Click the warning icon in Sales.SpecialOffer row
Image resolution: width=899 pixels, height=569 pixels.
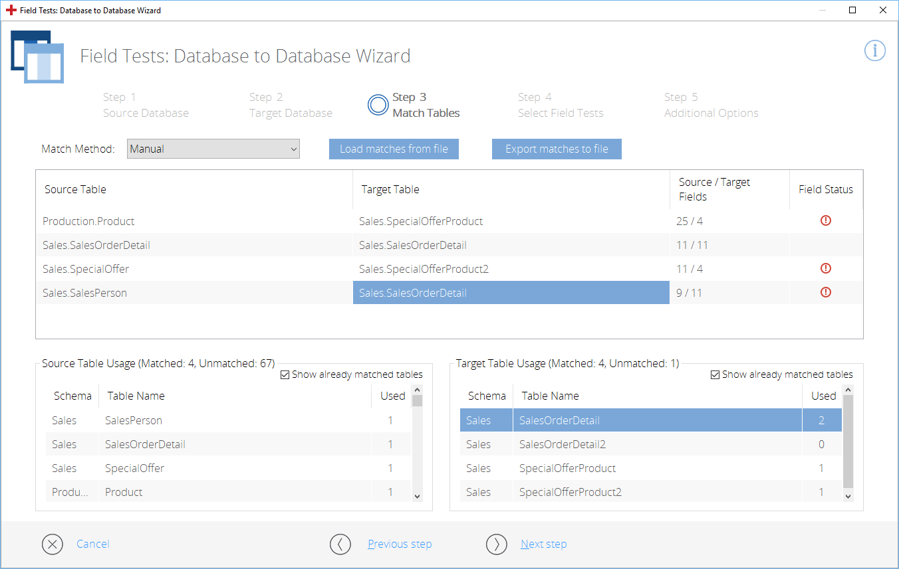coord(825,269)
